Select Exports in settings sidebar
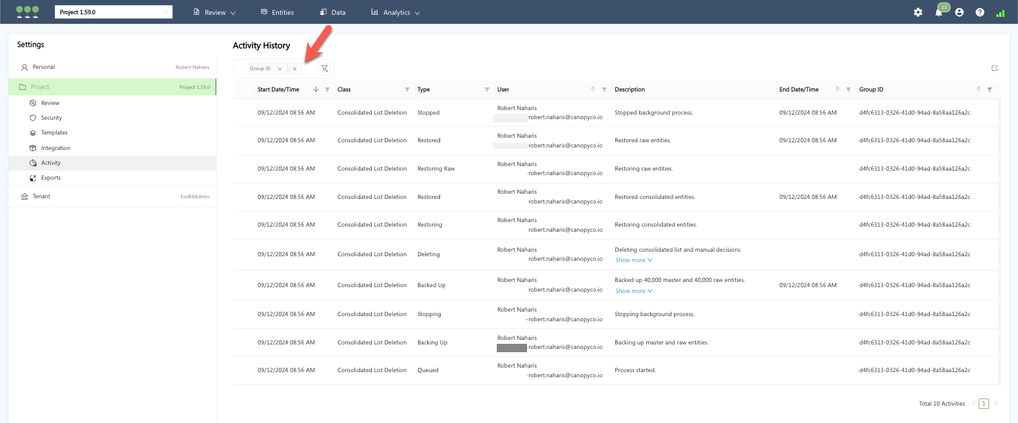Viewport: 1018px width, 423px height. pyautogui.click(x=51, y=178)
